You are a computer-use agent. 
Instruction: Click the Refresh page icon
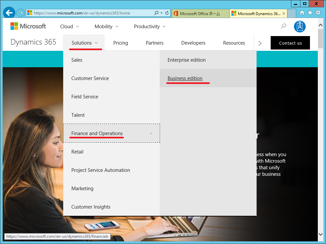(x=167, y=13)
